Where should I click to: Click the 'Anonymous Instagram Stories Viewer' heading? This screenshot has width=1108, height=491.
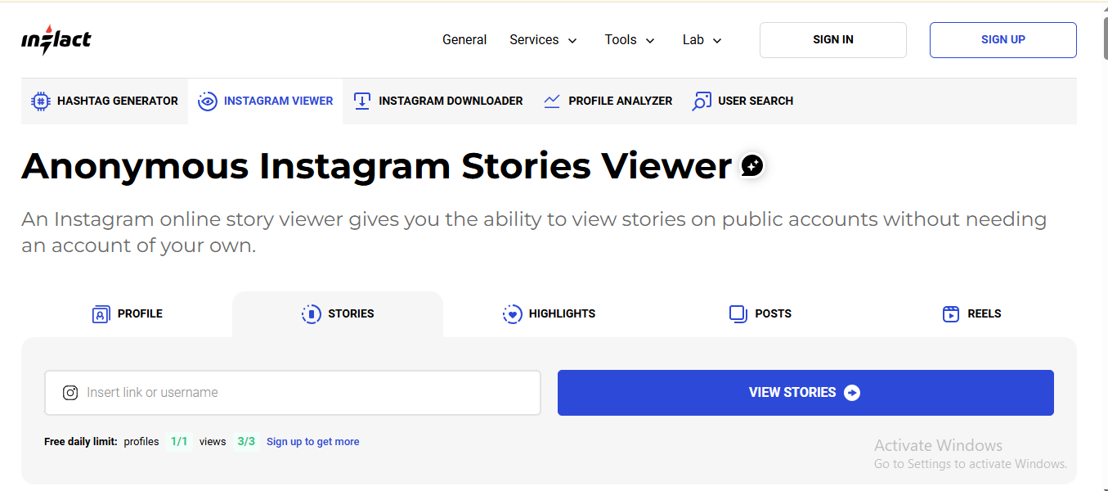pos(376,166)
